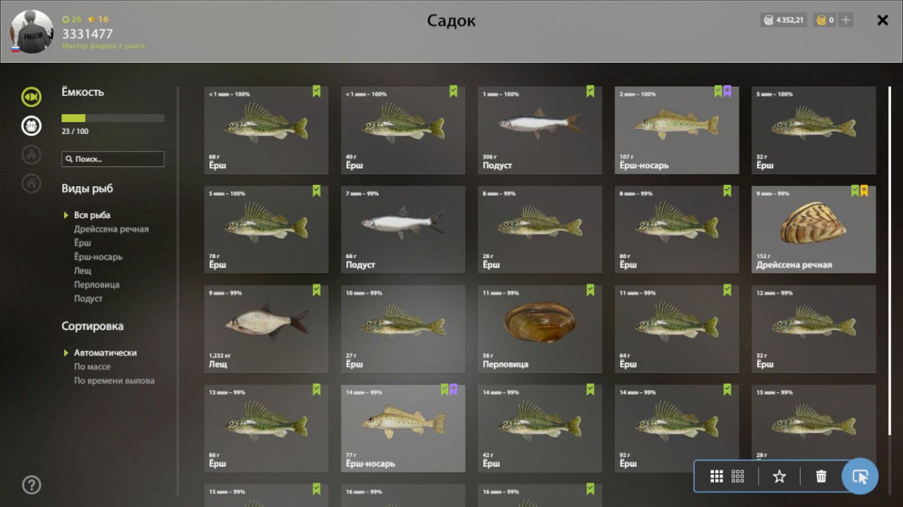Switch to small grid view icon

tap(738, 477)
